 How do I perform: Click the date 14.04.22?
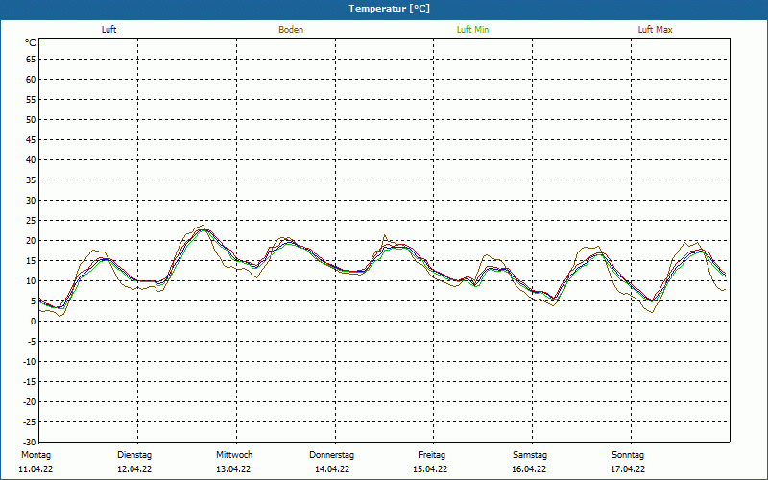point(332,469)
